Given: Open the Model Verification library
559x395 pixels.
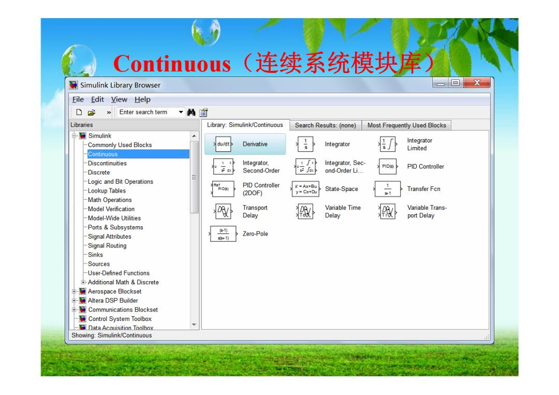Looking at the screenshot, I should coord(111,209).
